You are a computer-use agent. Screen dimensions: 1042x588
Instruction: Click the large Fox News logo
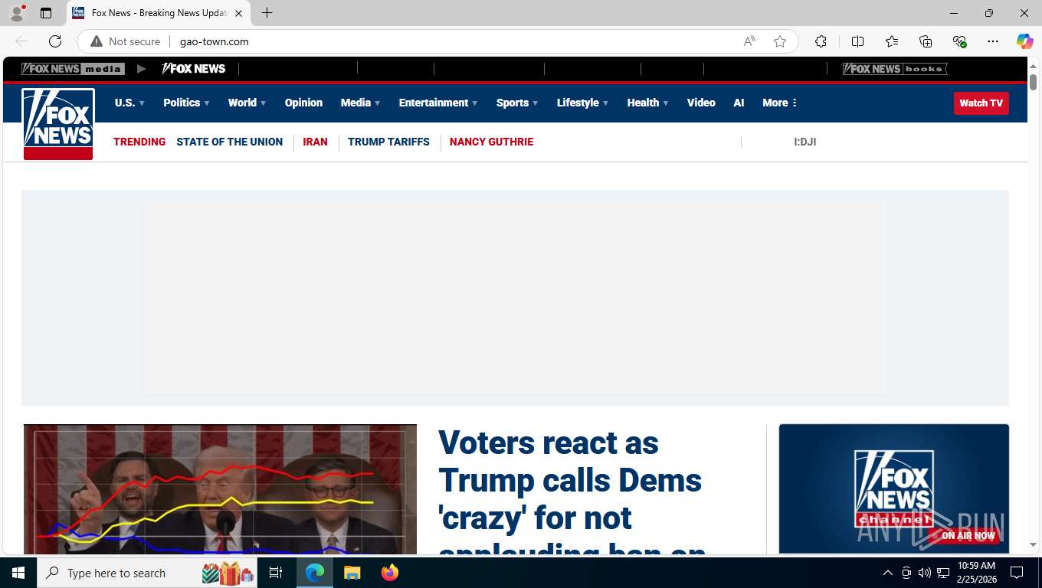(58, 124)
